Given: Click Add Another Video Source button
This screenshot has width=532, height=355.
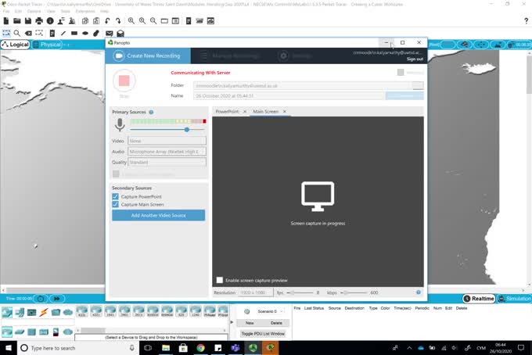Looking at the screenshot, I should 158,215.
